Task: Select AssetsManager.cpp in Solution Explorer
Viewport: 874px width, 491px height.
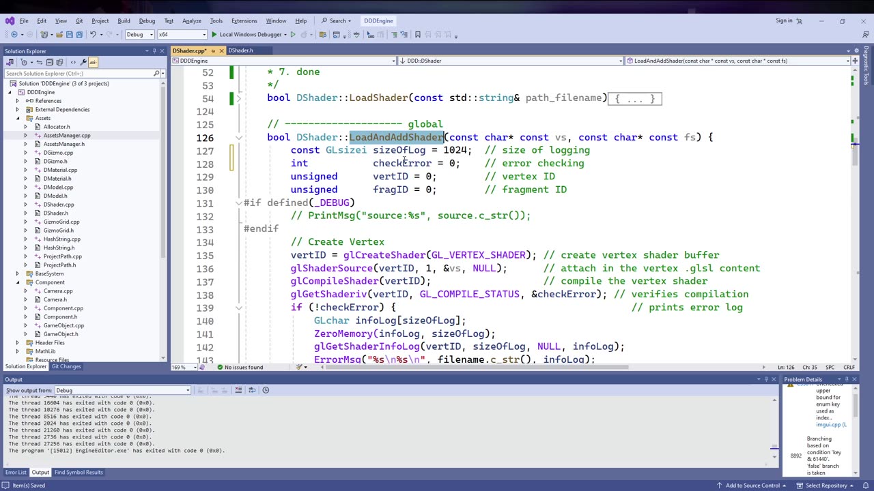Action: point(66,135)
